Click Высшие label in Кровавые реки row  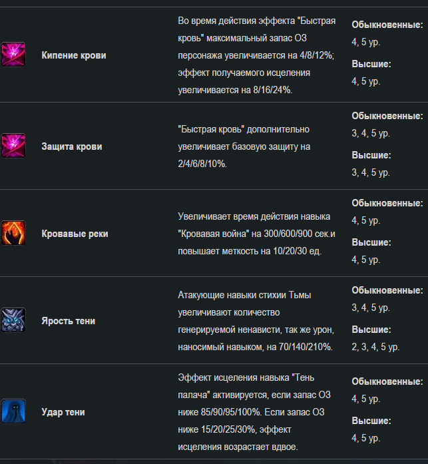pyautogui.click(x=371, y=242)
